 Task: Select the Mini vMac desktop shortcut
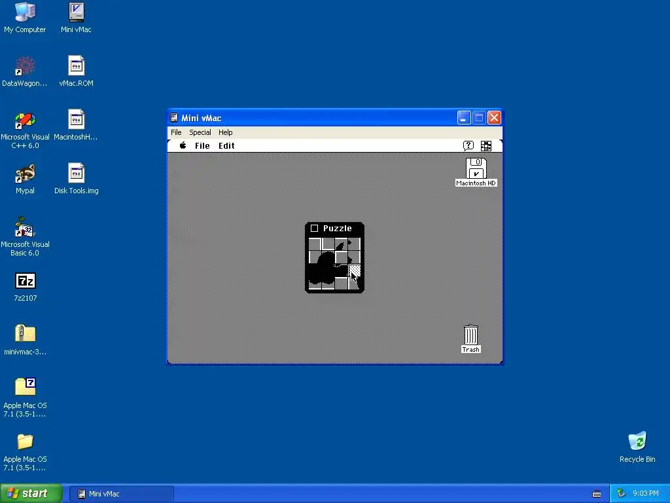[x=76, y=12]
